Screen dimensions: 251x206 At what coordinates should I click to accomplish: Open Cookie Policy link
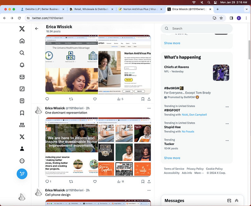point(214,169)
